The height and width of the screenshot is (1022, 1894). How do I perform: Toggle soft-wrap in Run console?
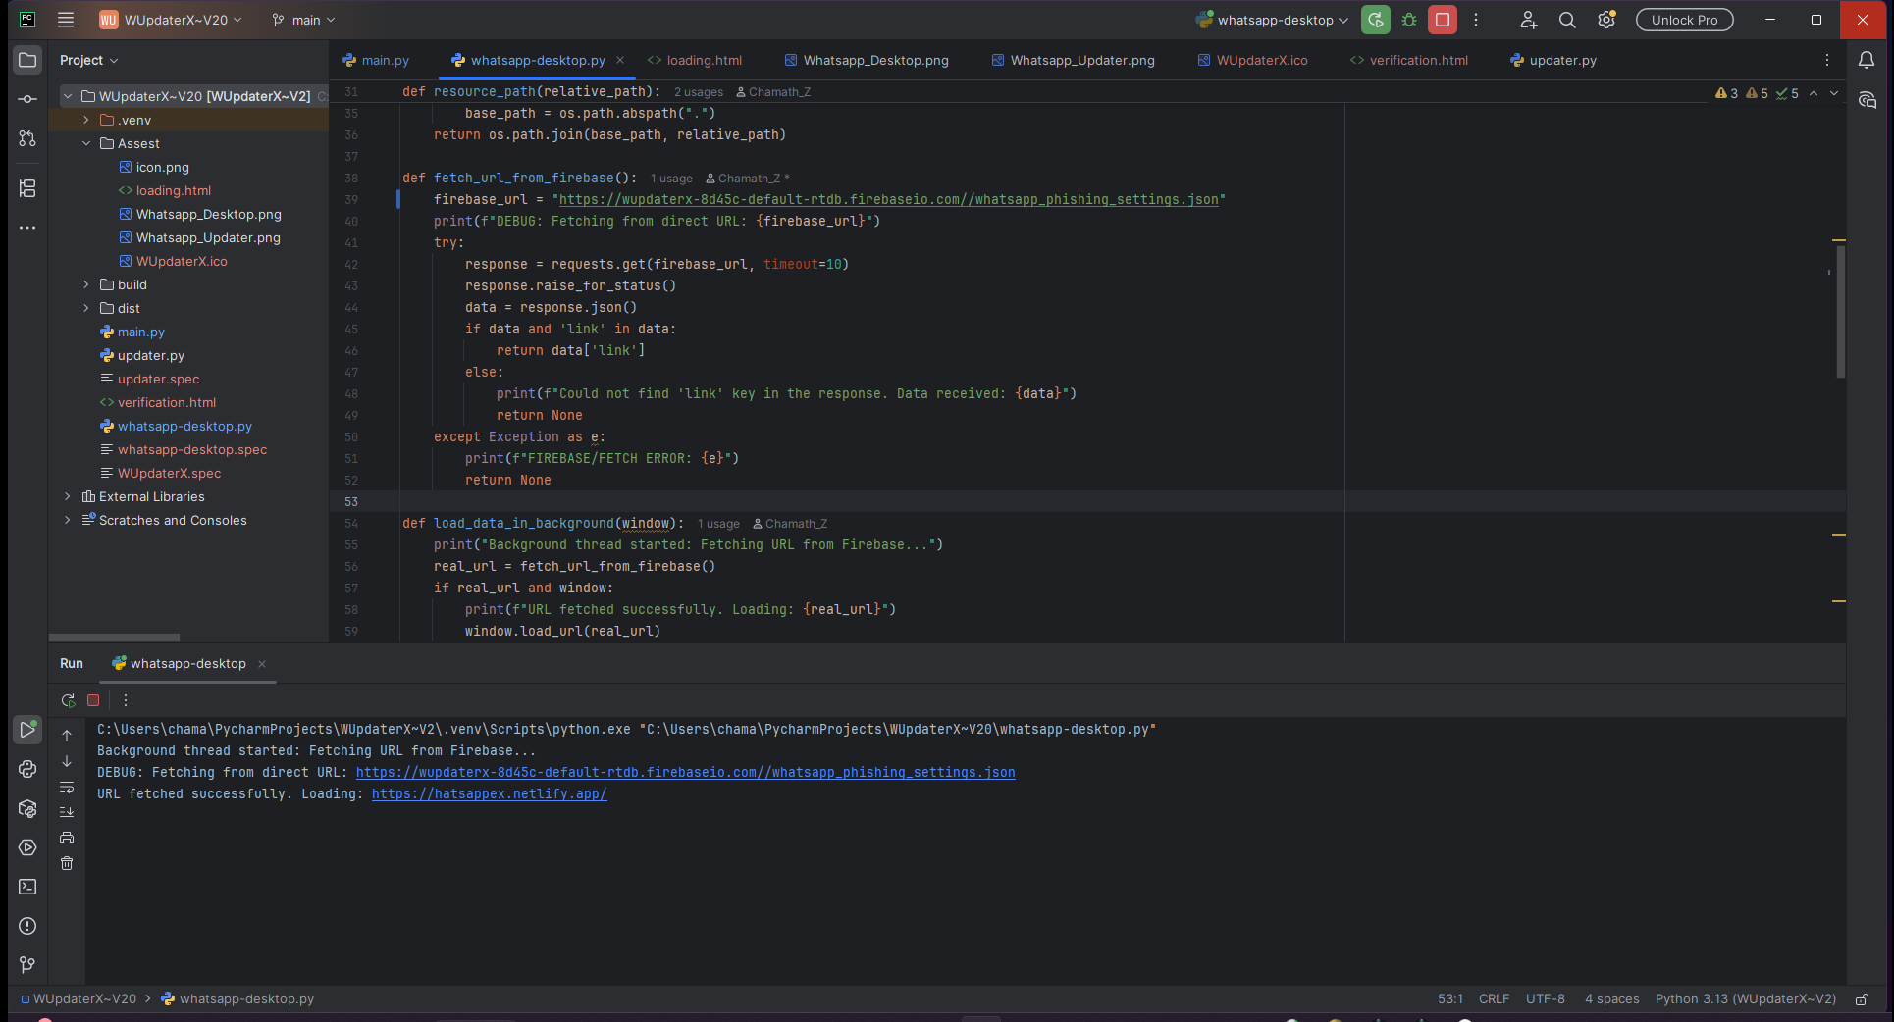tap(67, 787)
